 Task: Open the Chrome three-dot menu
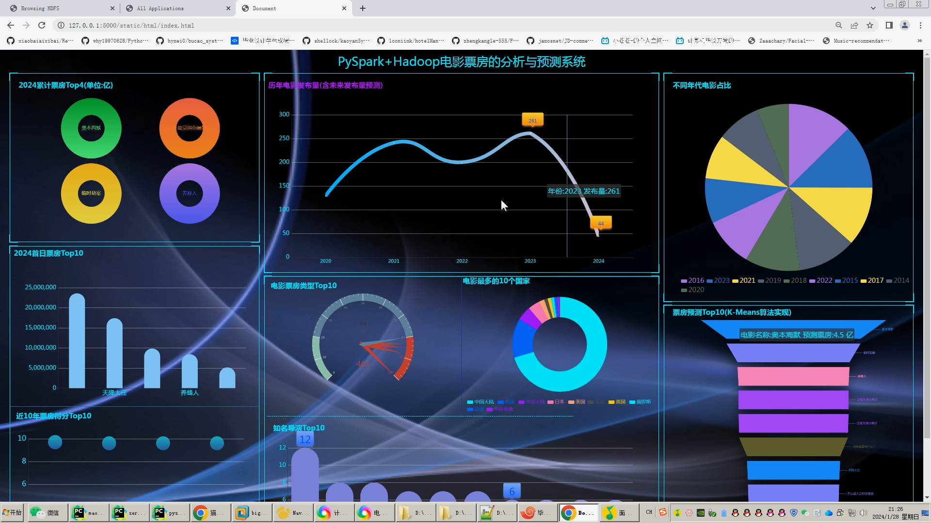coord(920,25)
